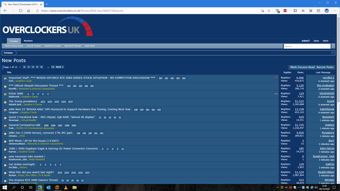
Task: Open new browser tab with plus
Action: [x=47, y=4]
